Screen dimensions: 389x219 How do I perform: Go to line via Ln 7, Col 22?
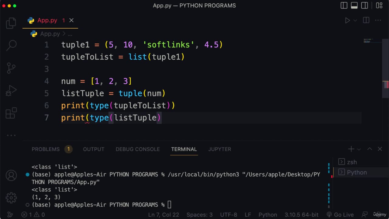tap(164, 215)
